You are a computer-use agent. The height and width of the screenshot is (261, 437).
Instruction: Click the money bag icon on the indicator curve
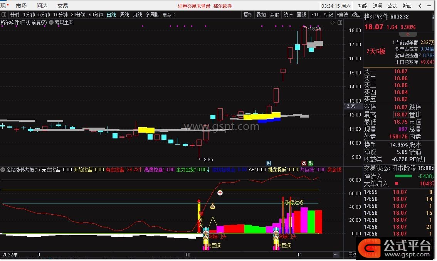213,206
